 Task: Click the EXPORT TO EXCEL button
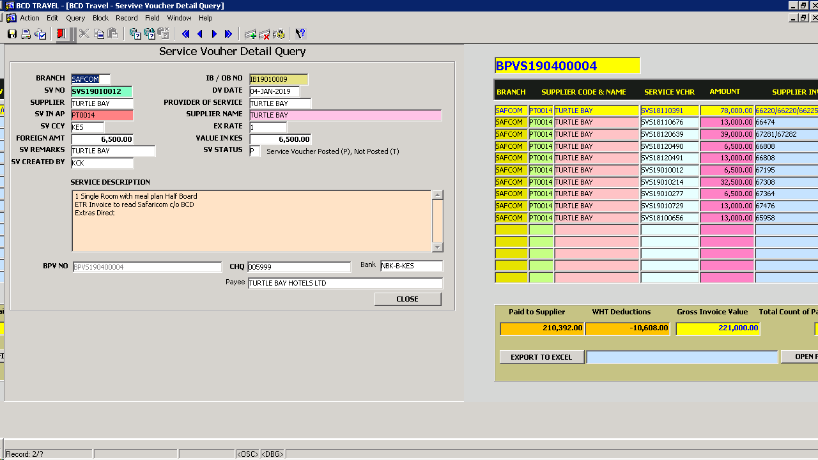[x=541, y=357]
